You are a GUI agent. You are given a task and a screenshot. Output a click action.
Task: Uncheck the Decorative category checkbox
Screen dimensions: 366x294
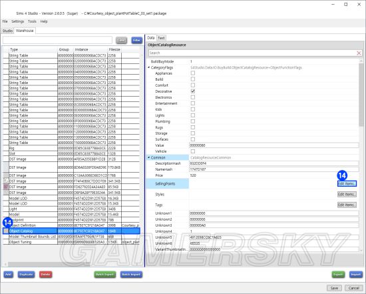click(x=193, y=91)
